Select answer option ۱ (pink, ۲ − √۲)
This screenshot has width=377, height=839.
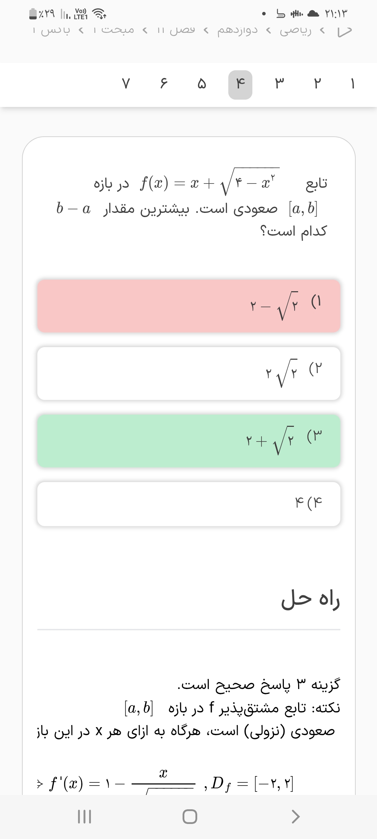pyautogui.click(x=188, y=306)
